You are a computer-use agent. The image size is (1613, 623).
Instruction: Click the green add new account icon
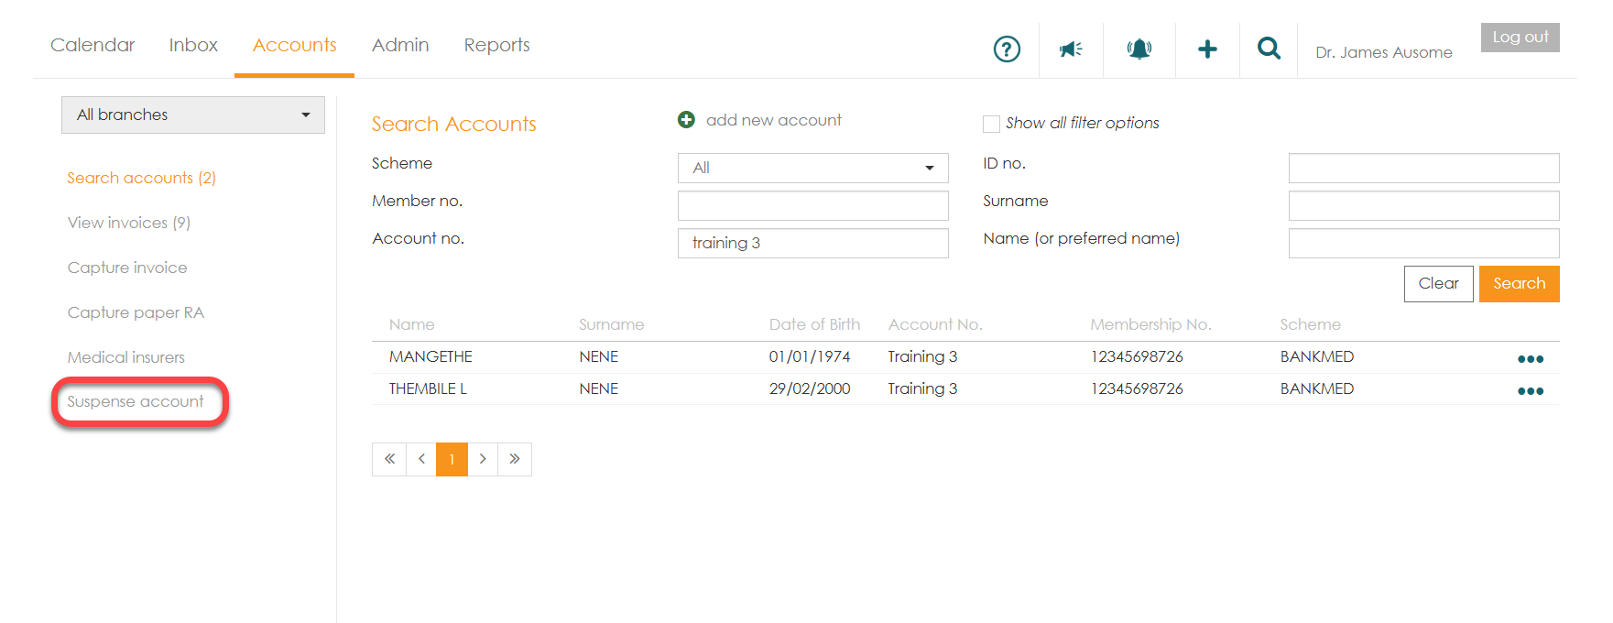coord(686,120)
